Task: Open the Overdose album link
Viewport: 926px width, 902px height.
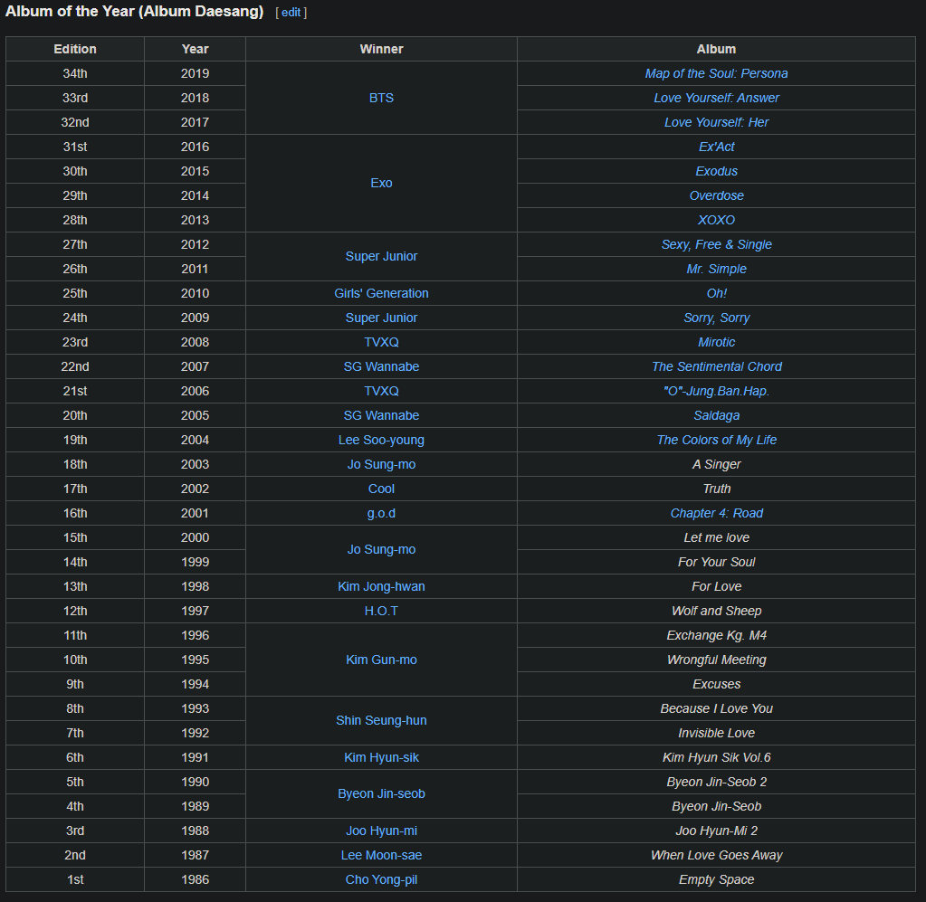Action: coord(716,195)
